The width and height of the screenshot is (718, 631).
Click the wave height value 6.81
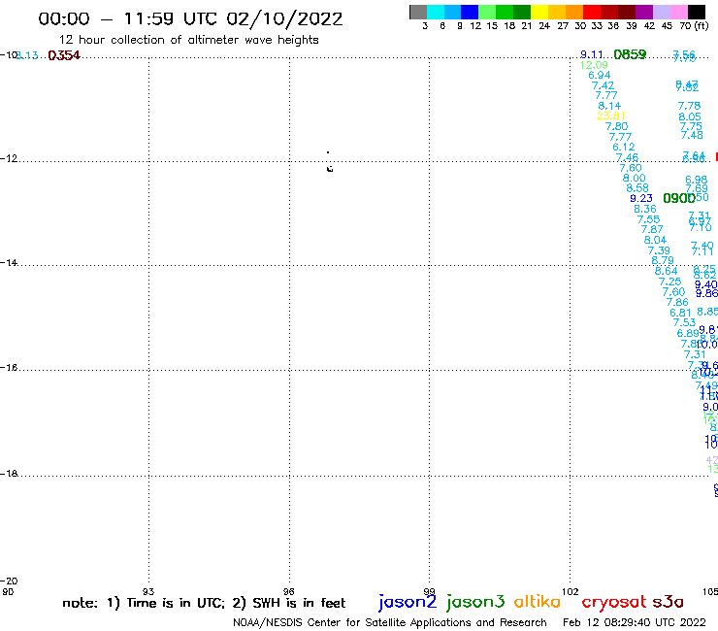click(x=680, y=313)
